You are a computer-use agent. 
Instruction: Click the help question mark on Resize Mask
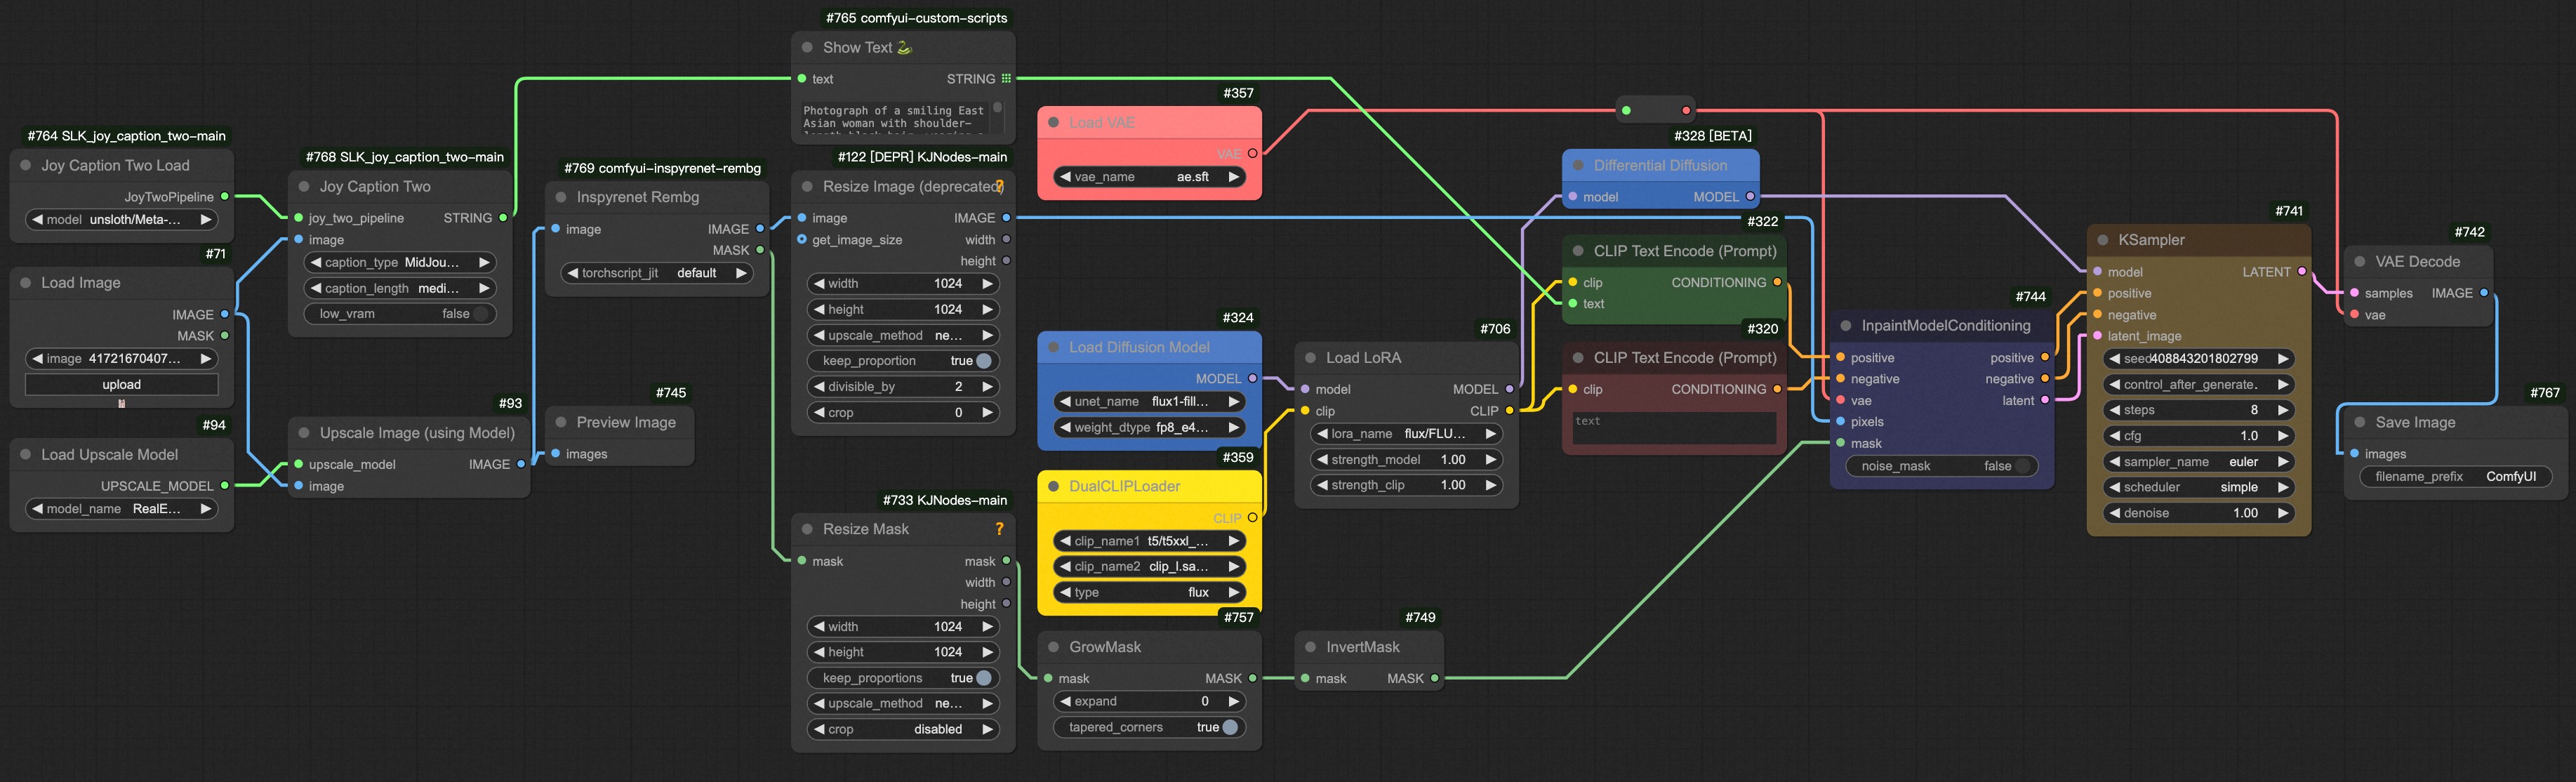click(x=998, y=529)
